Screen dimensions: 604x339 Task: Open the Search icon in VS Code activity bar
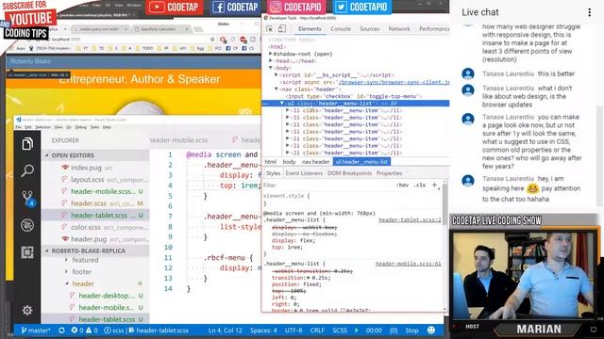coord(27,170)
